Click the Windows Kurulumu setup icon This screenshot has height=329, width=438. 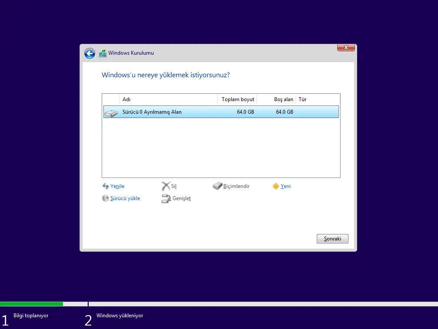[103, 53]
